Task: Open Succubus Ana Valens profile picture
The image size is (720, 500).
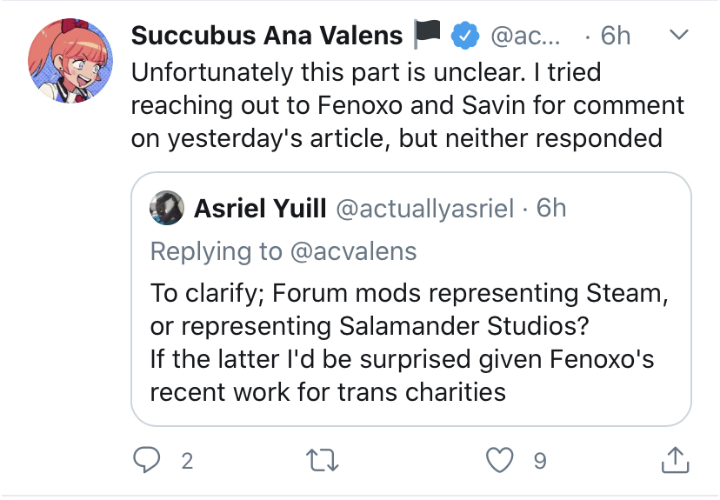Action: click(x=70, y=59)
